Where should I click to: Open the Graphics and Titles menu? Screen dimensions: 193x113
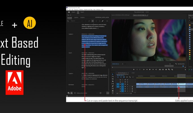[88, 10]
